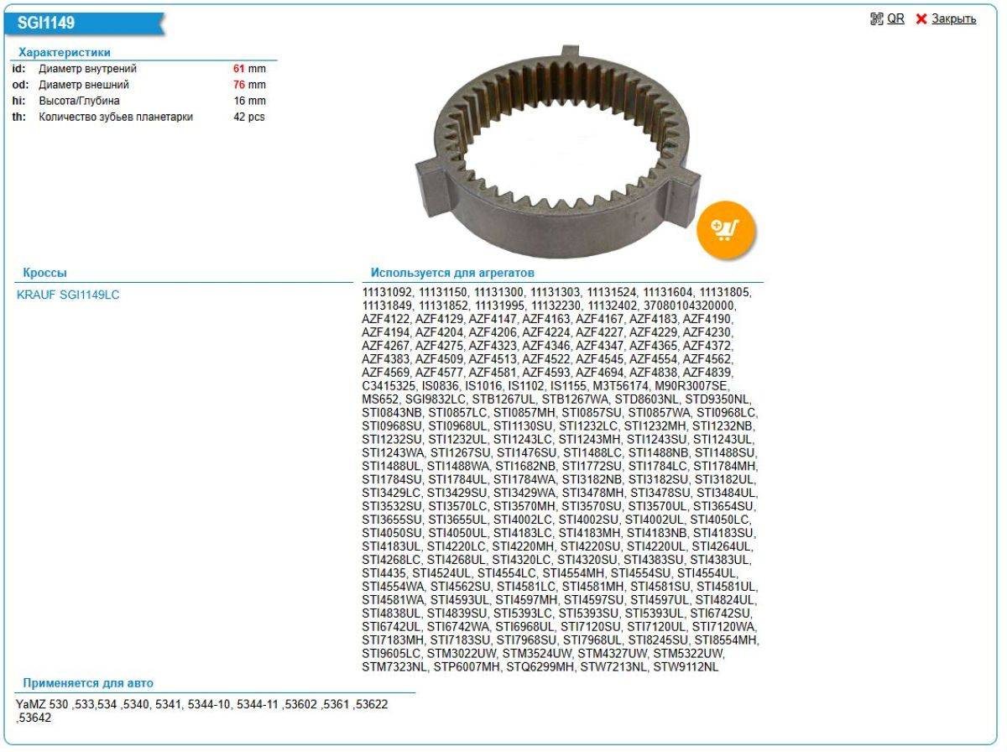Select the SGI1149 title tab

pyautogui.click(x=47, y=23)
